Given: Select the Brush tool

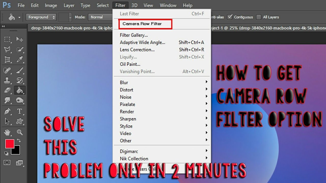Looking at the screenshot, I should (x=20, y=70).
